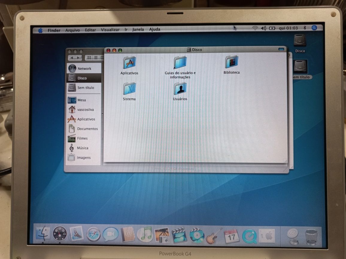Image resolution: width=346 pixels, height=259 pixels.
Task: Open System Preferences from the Dock
Action: [267, 236]
